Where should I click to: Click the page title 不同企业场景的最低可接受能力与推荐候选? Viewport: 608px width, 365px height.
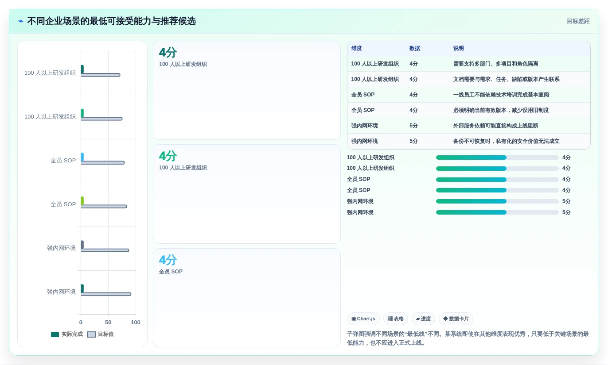(x=111, y=21)
